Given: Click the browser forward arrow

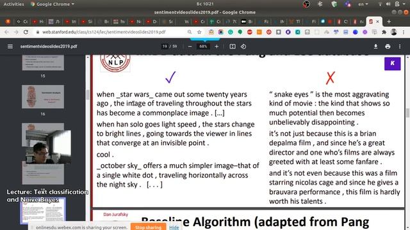Looking at the screenshot, I should point(16,32).
